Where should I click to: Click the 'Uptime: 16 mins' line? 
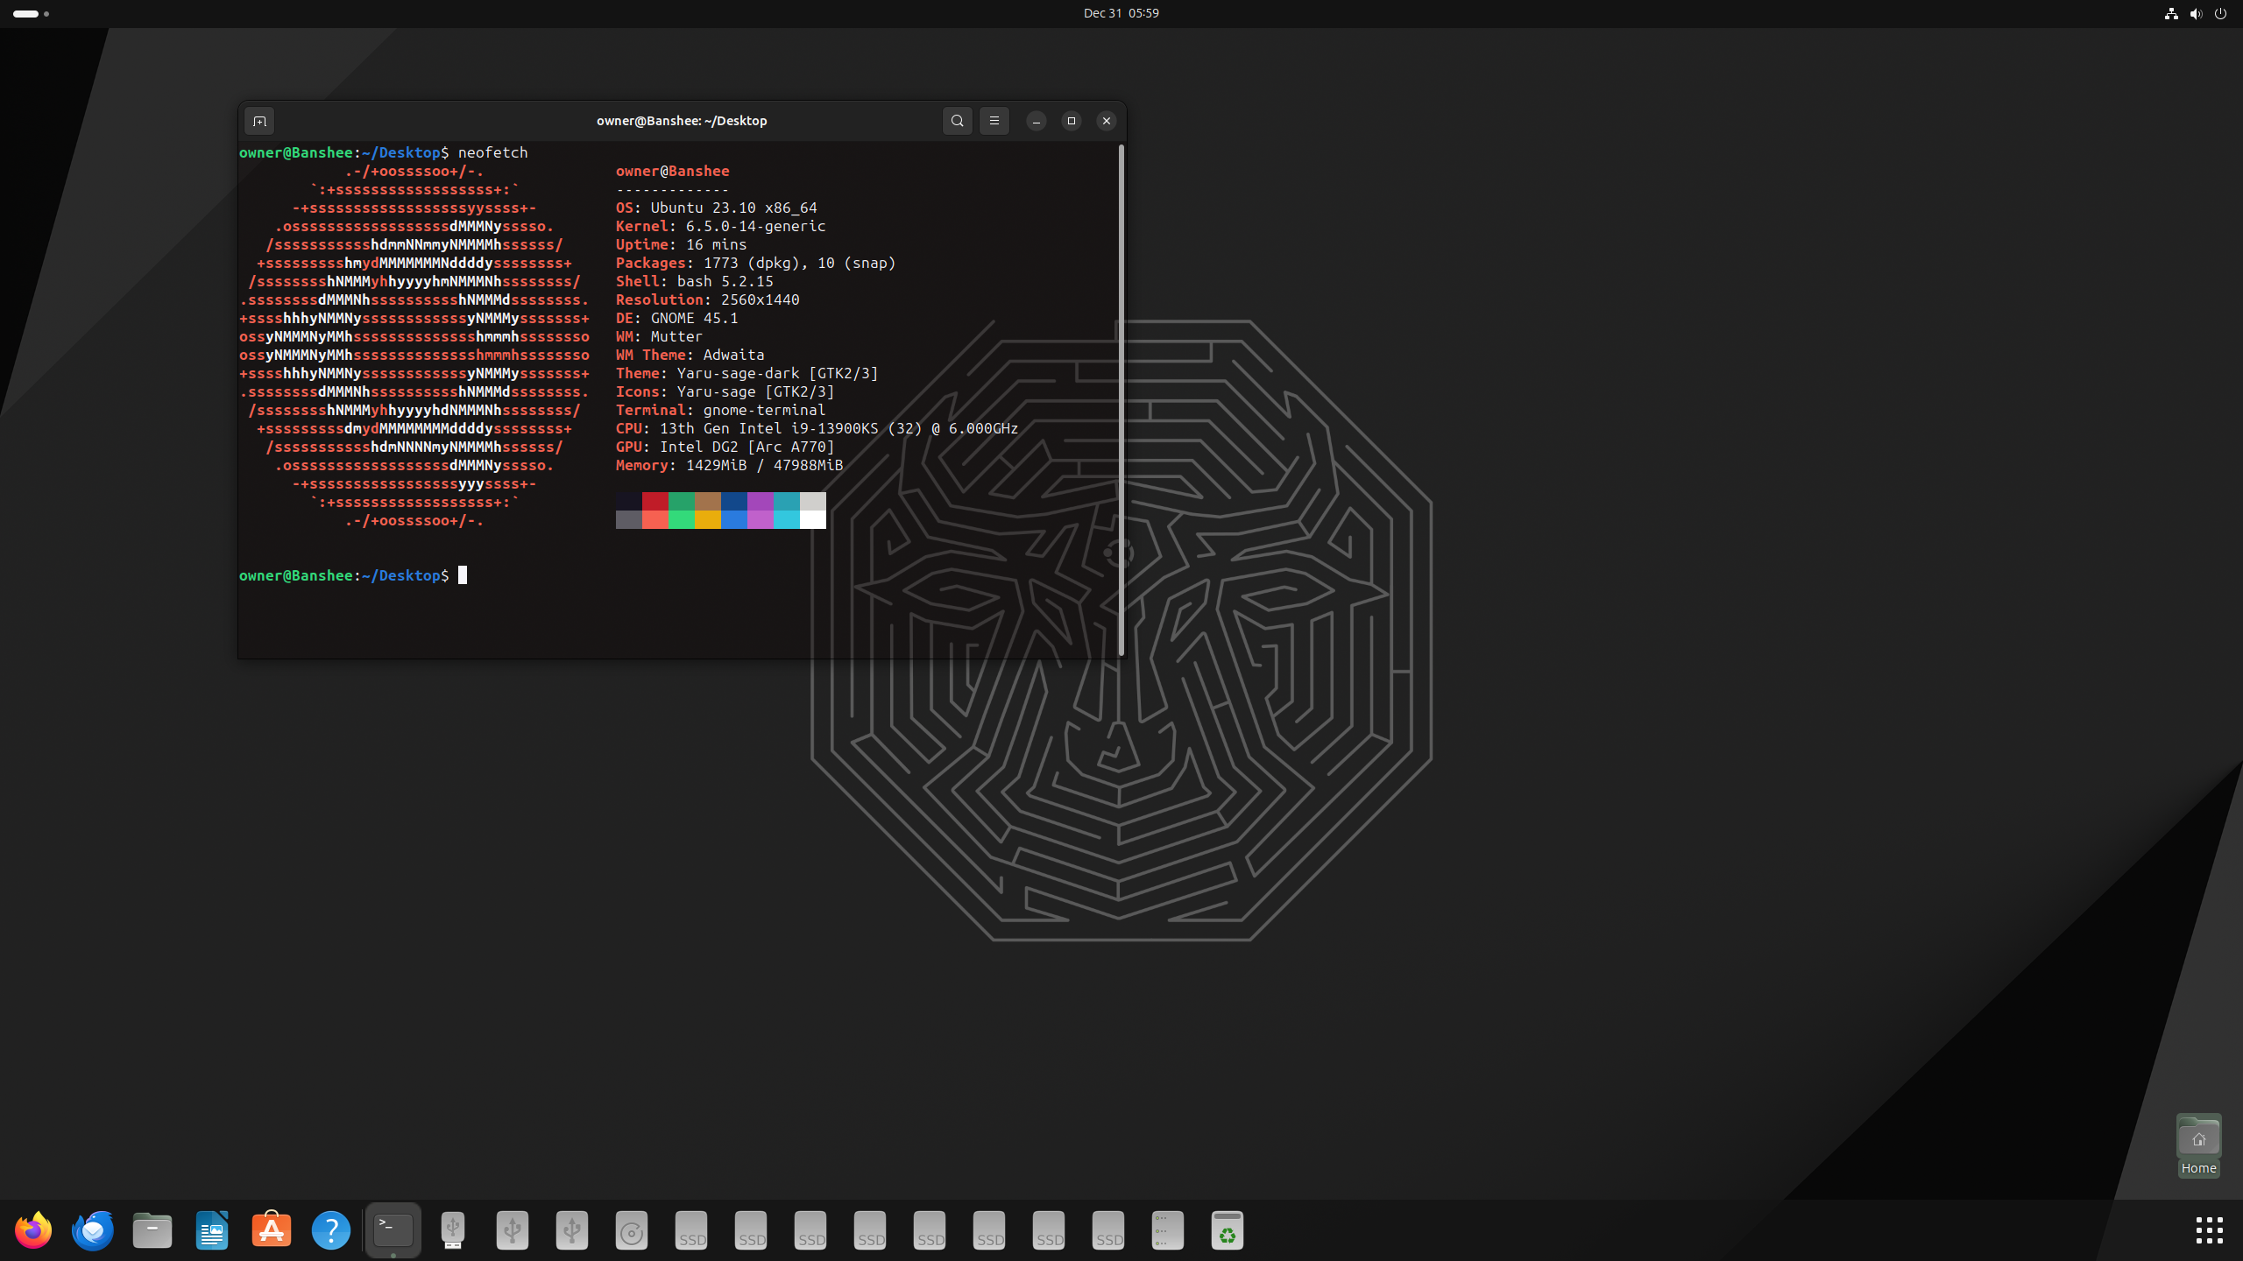[681, 244]
